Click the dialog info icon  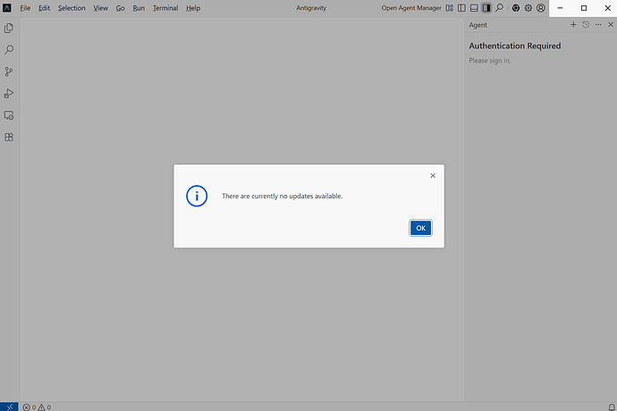(197, 196)
